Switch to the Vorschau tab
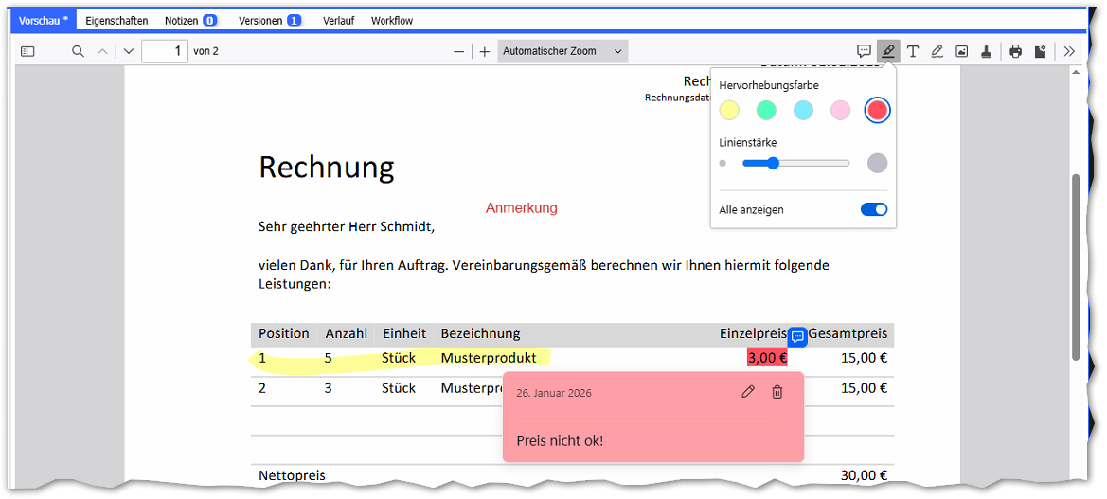Image resolution: width=1107 pixels, height=499 pixels. [44, 21]
